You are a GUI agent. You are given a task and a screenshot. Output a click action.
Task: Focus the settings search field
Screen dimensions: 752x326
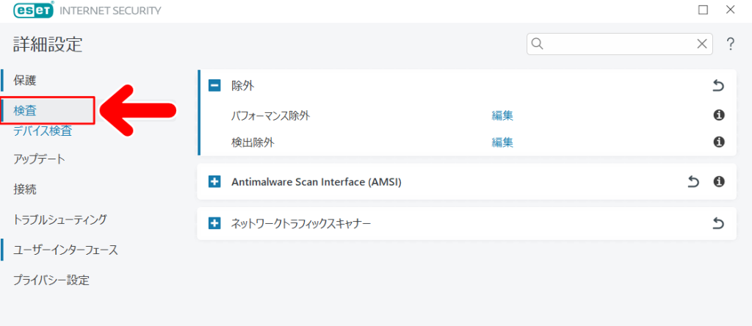point(620,44)
